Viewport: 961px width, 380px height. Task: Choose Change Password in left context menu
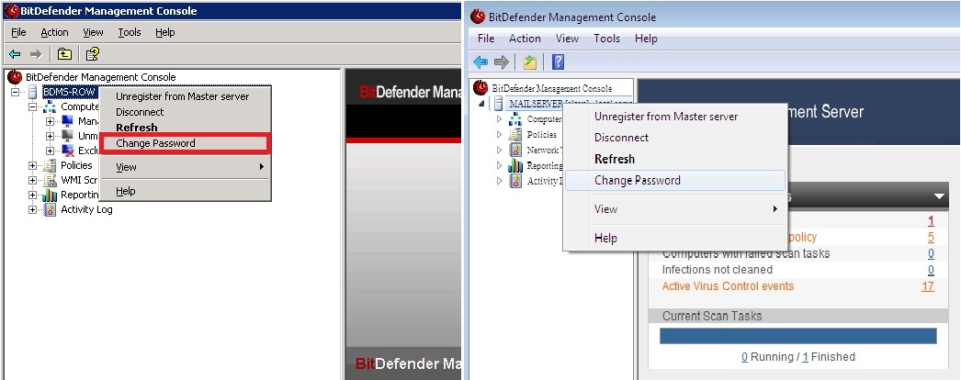click(185, 143)
